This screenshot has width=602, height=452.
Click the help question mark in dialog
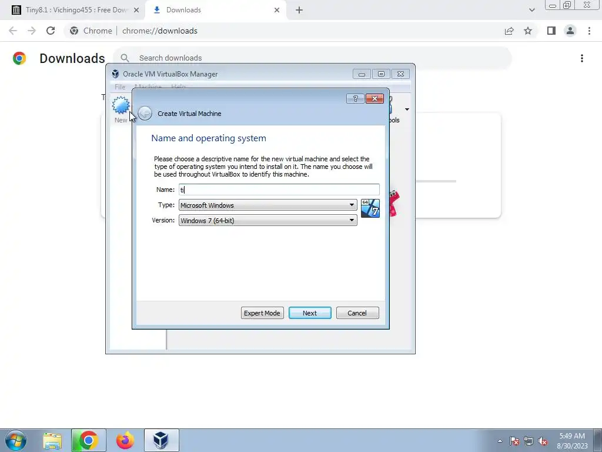(355, 99)
